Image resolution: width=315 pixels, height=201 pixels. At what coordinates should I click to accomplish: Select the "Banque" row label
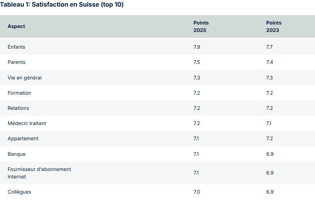click(x=16, y=154)
